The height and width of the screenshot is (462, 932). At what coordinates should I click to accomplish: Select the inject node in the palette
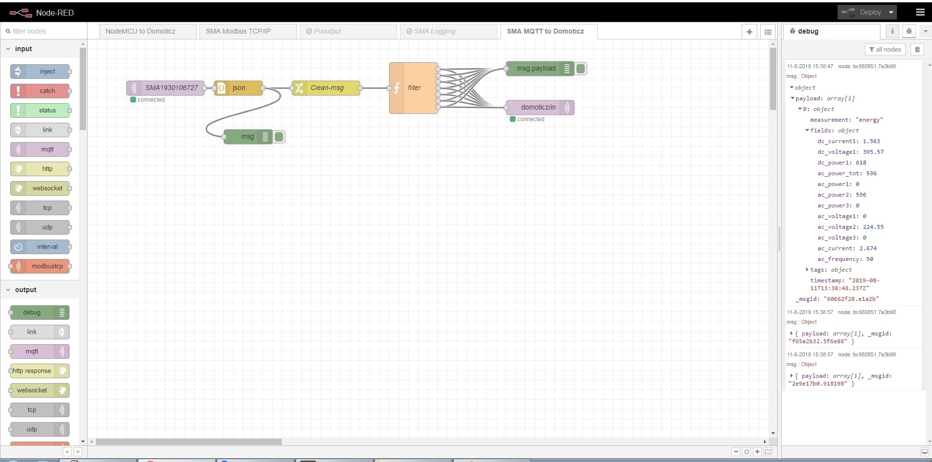point(40,72)
